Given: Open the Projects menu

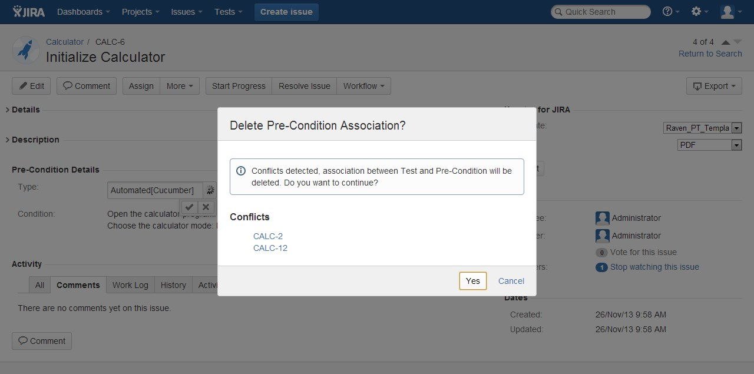Looking at the screenshot, I should click(x=140, y=12).
